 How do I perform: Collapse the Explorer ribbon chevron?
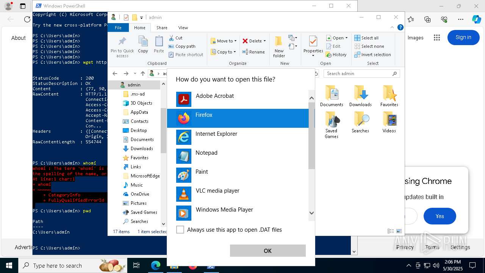[392, 28]
